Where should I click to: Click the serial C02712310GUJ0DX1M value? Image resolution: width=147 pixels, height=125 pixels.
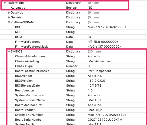point(105,120)
